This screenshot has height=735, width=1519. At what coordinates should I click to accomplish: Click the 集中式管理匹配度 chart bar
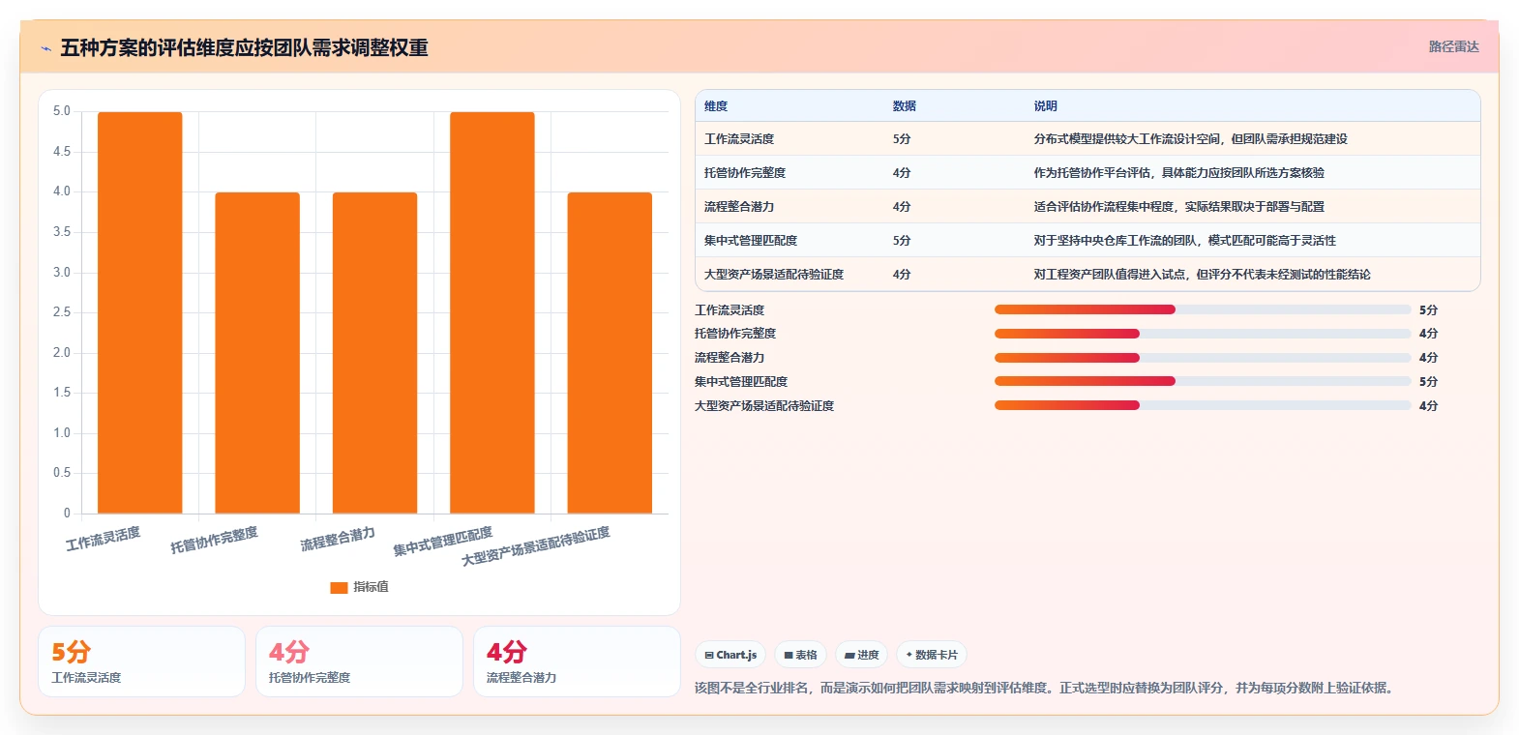492,312
